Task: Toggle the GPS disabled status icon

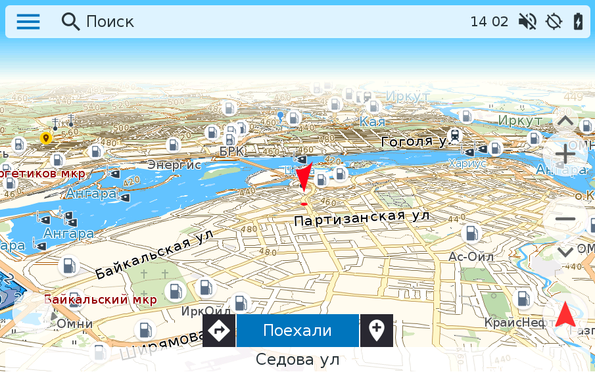Action: (554, 22)
